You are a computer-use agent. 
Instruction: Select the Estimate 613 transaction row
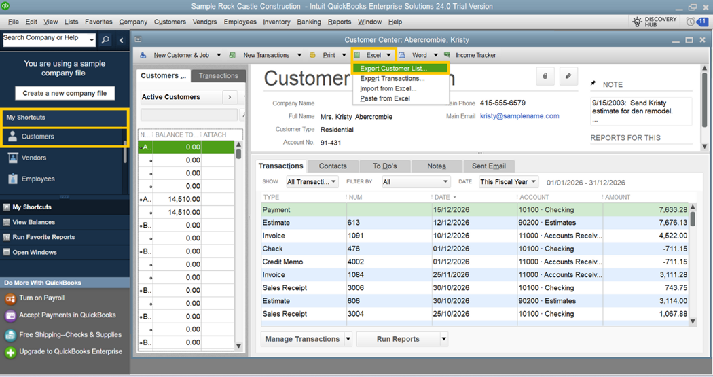point(474,223)
